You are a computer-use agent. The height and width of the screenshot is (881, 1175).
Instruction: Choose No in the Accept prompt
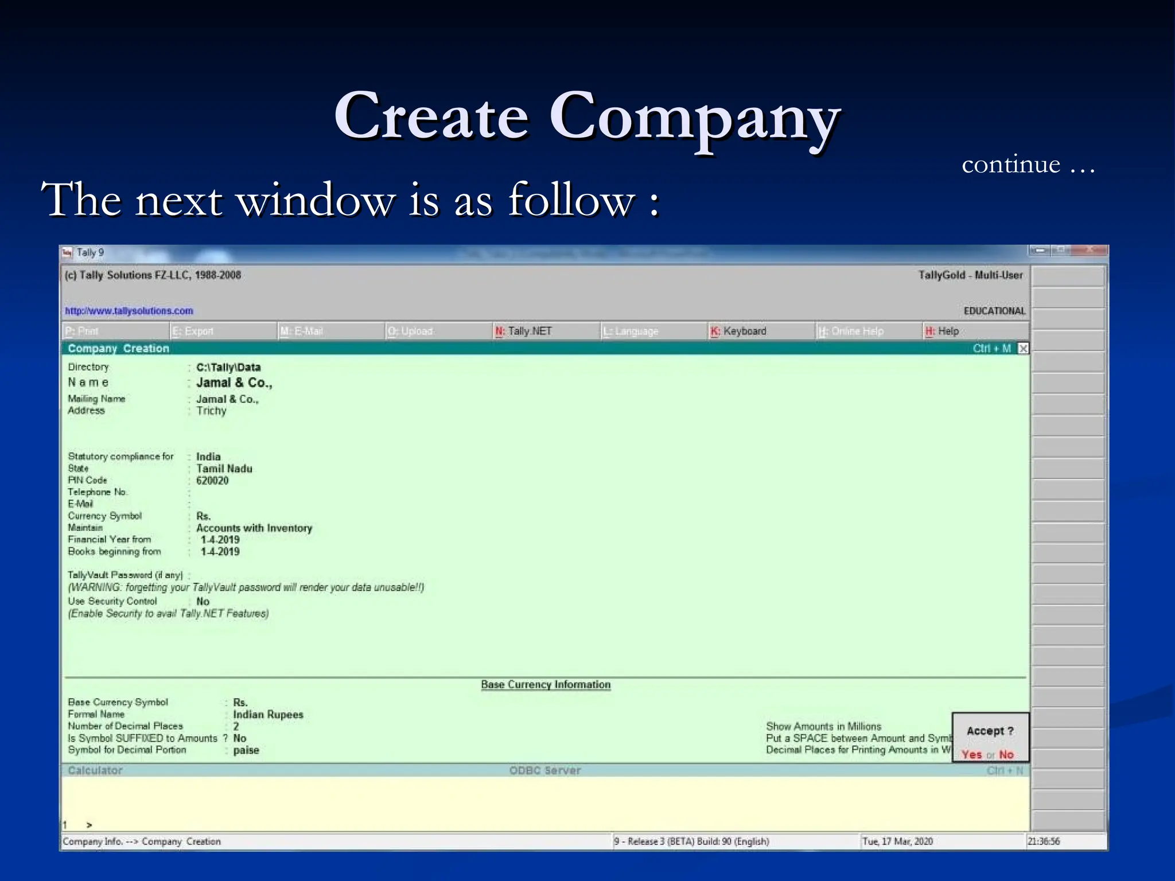1006,754
